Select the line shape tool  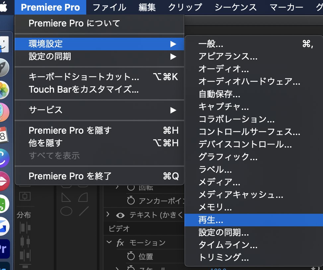[84, 211]
